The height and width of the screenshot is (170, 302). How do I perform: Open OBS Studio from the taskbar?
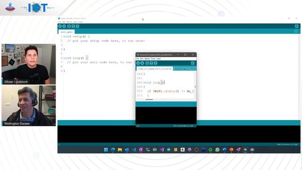pos(196,150)
